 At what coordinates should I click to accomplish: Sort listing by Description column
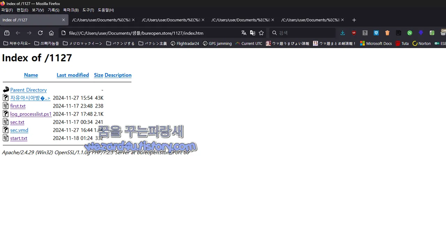pyautogui.click(x=118, y=75)
